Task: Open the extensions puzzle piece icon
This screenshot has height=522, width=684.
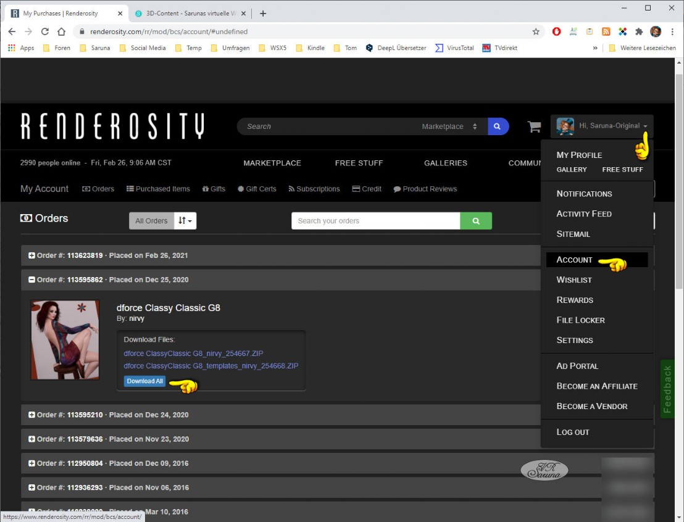Action: point(639,31)
